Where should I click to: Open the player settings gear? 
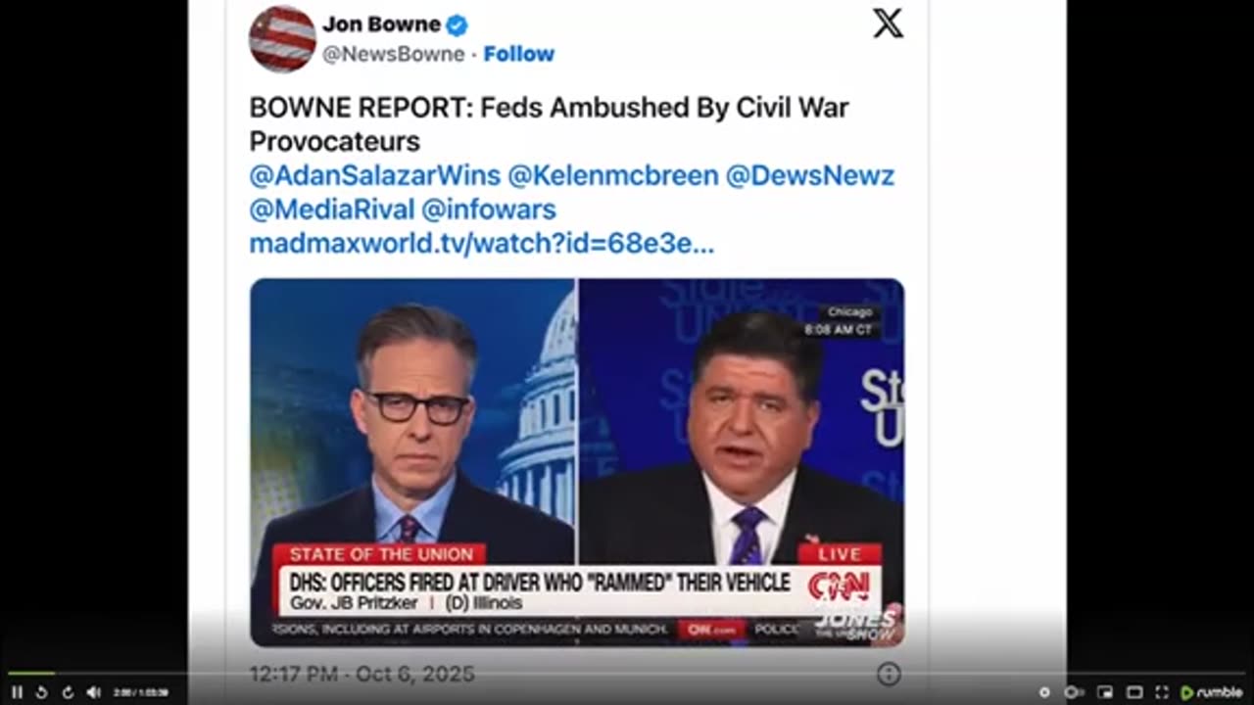coord(1044,692)
